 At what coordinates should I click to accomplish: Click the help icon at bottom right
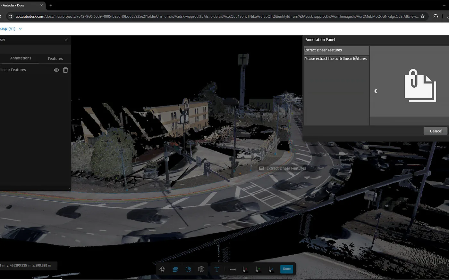pos(442,268)
